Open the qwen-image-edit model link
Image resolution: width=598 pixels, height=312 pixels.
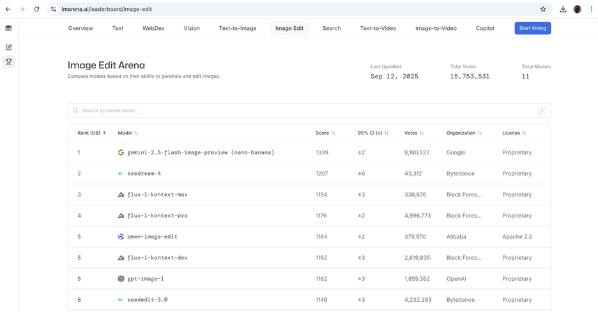(152, 237)
